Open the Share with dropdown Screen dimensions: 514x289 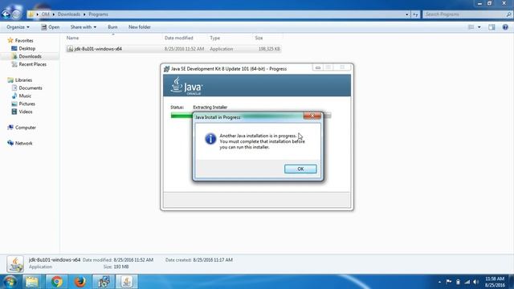coord(84,26)
